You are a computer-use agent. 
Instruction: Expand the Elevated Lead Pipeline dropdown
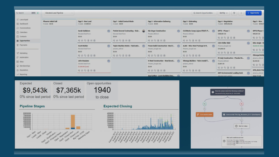(59, 13)
